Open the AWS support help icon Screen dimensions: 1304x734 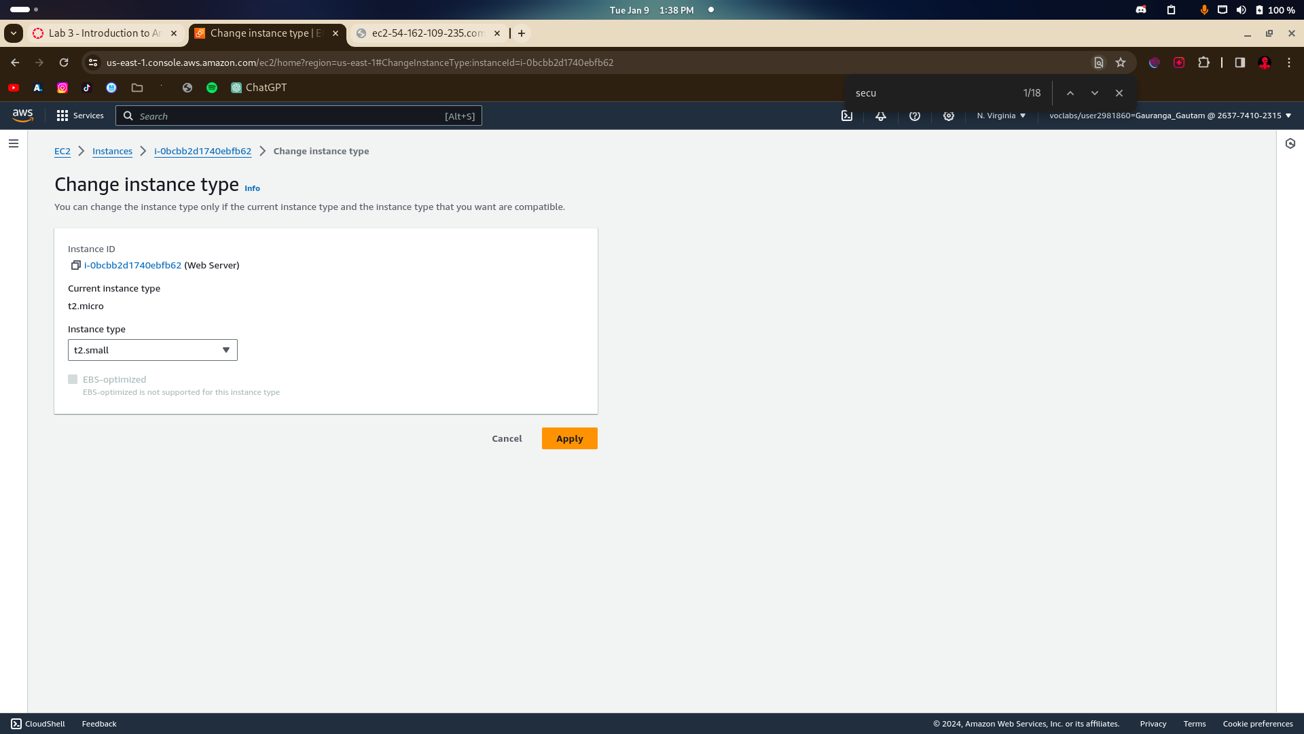coord(915,116)
